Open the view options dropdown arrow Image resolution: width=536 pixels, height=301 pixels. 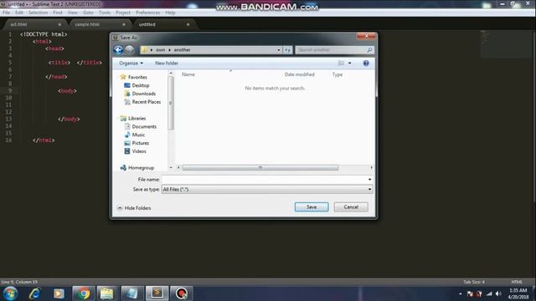(x=350, y=64)
